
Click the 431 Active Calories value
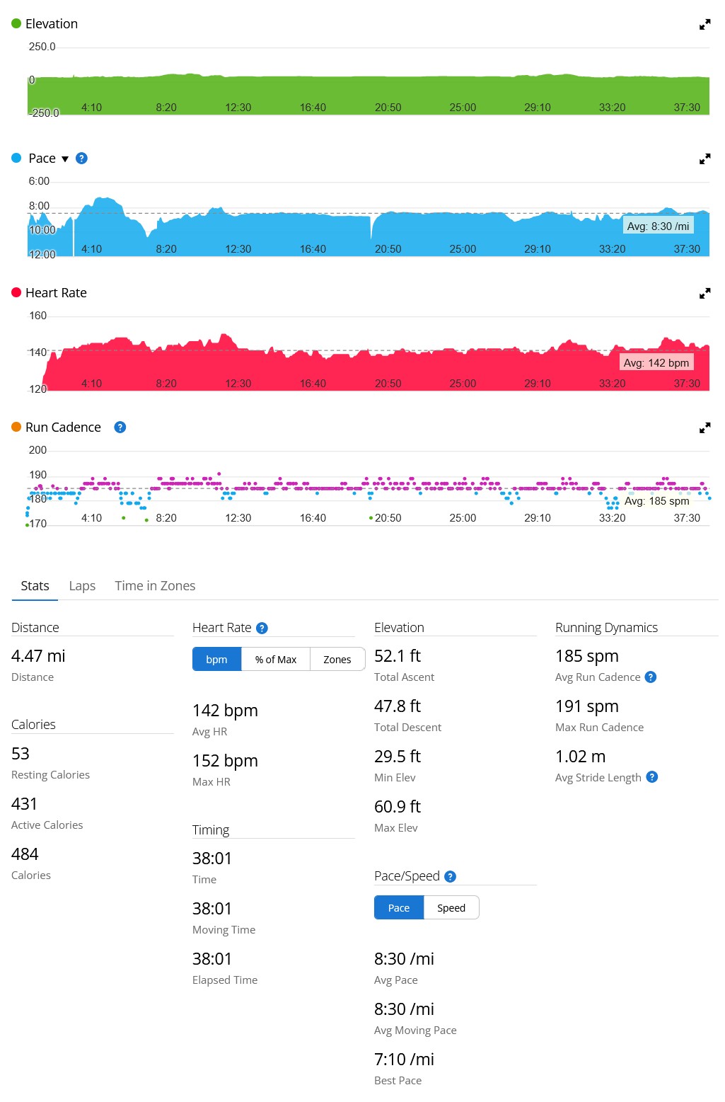24,804
